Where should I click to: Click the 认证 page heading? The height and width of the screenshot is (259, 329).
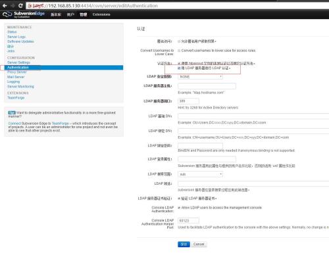pos(141,29)
